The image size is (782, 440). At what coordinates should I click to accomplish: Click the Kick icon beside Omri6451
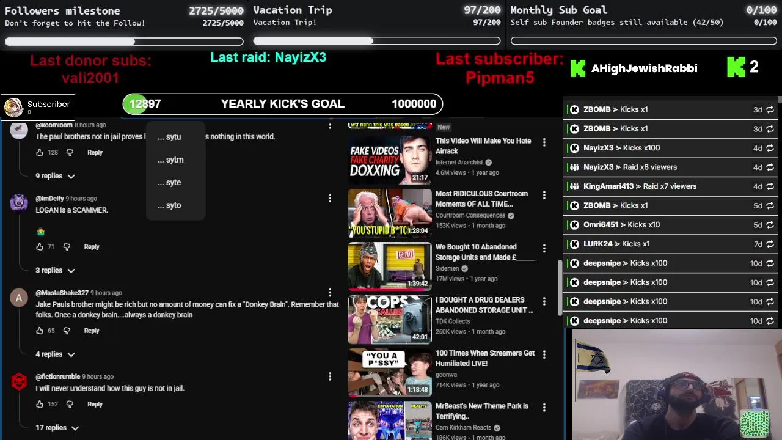[x=574, y=225]
